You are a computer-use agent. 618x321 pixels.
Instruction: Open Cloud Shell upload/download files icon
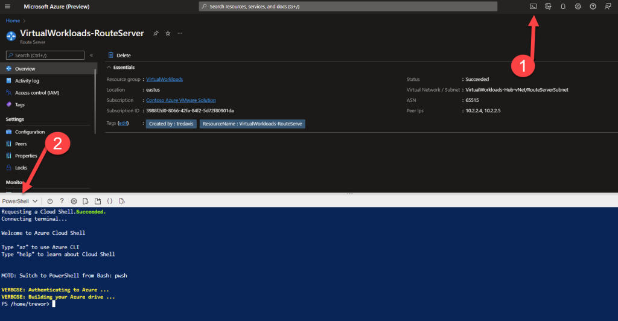(86, 201)
